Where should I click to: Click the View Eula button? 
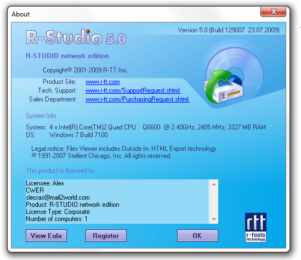pos(46,236)
